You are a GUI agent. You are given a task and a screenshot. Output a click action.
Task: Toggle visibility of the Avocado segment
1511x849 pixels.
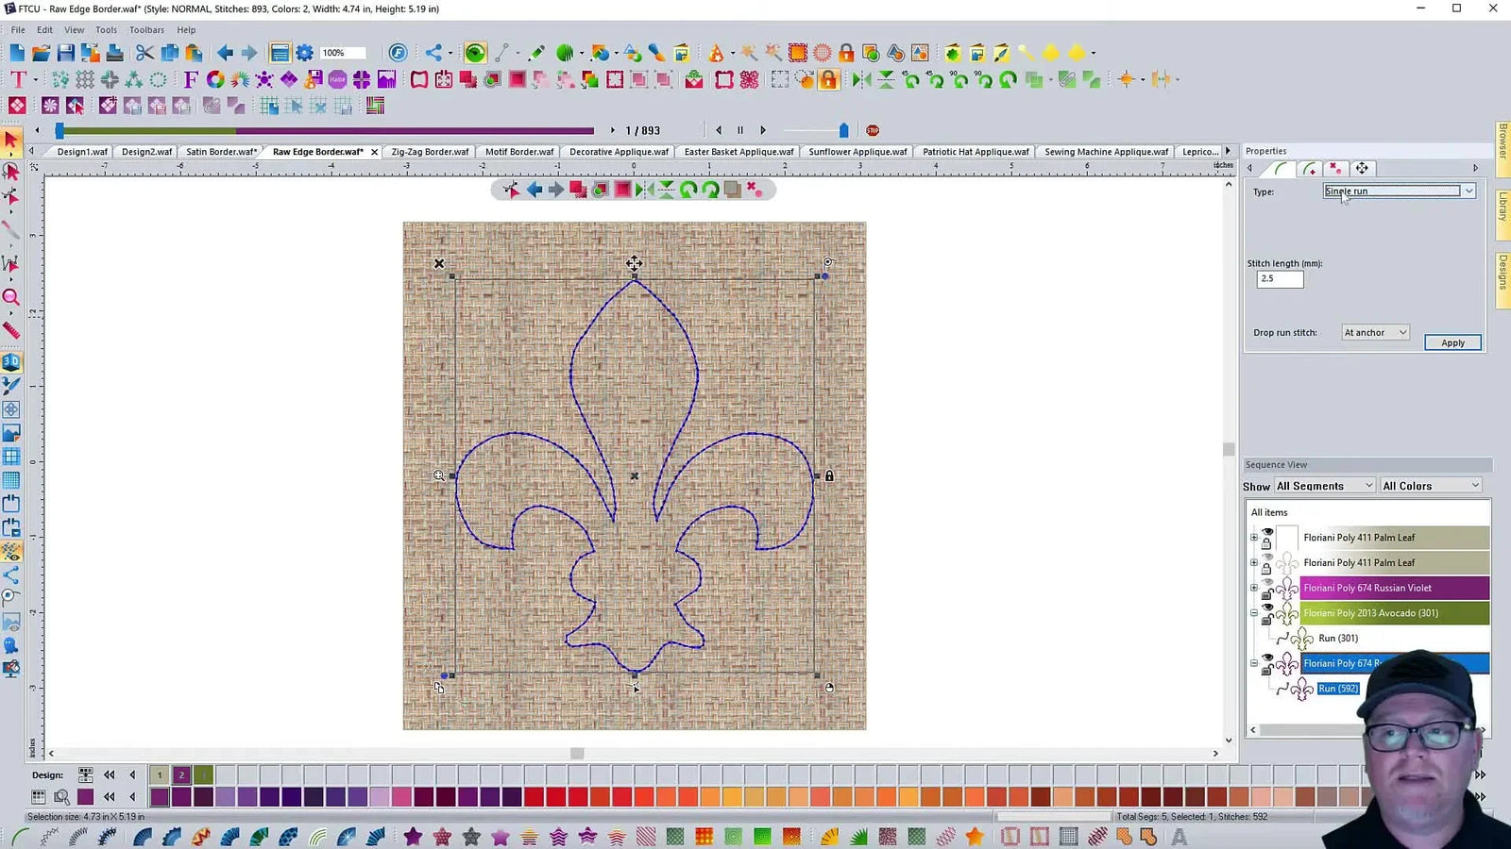1267,607
